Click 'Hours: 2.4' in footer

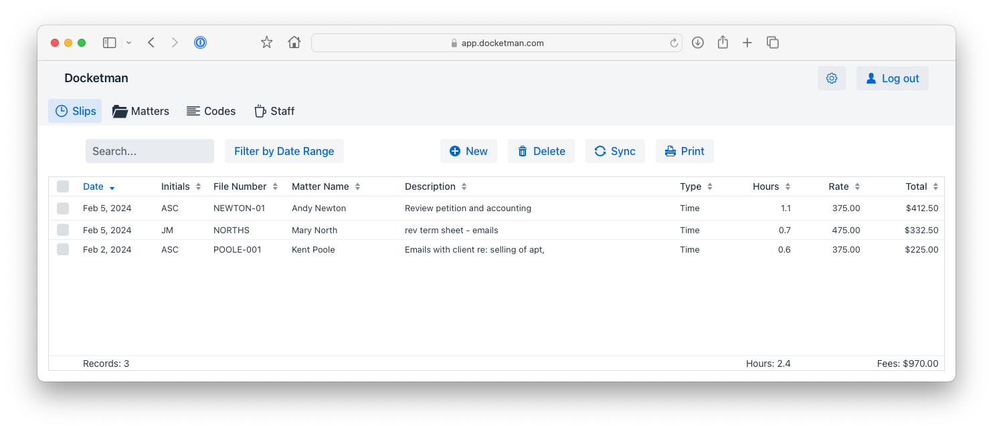pyautogui.click(x=768, y=364)
